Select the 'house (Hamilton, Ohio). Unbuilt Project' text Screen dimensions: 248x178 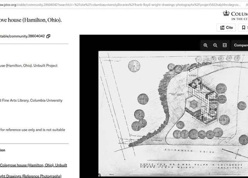point(29,65)
